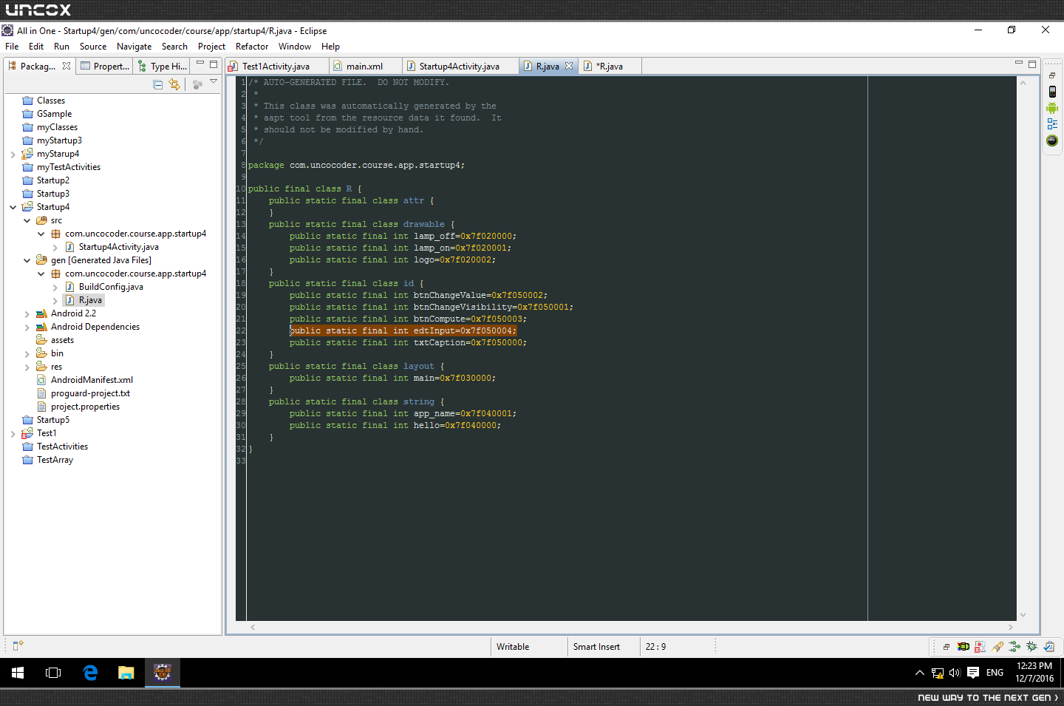Open the Project menu
Image resolution: width=1064 pixels, height=706 pixels.
tap(211, 47)
